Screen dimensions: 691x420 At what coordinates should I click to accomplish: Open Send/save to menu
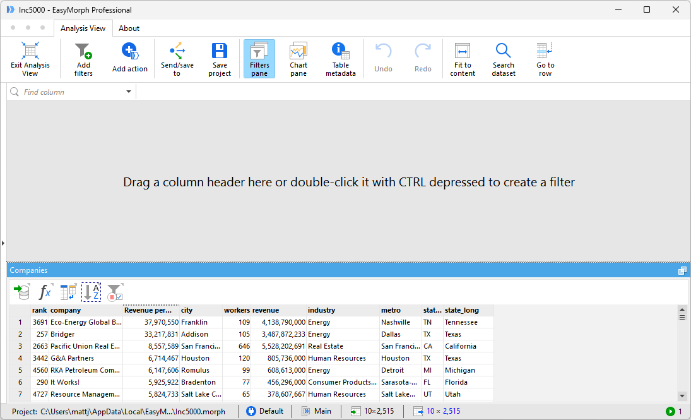[177, 59]
